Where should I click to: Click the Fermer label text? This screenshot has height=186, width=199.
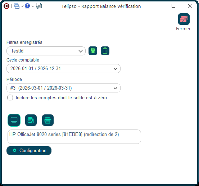point(183,29)
